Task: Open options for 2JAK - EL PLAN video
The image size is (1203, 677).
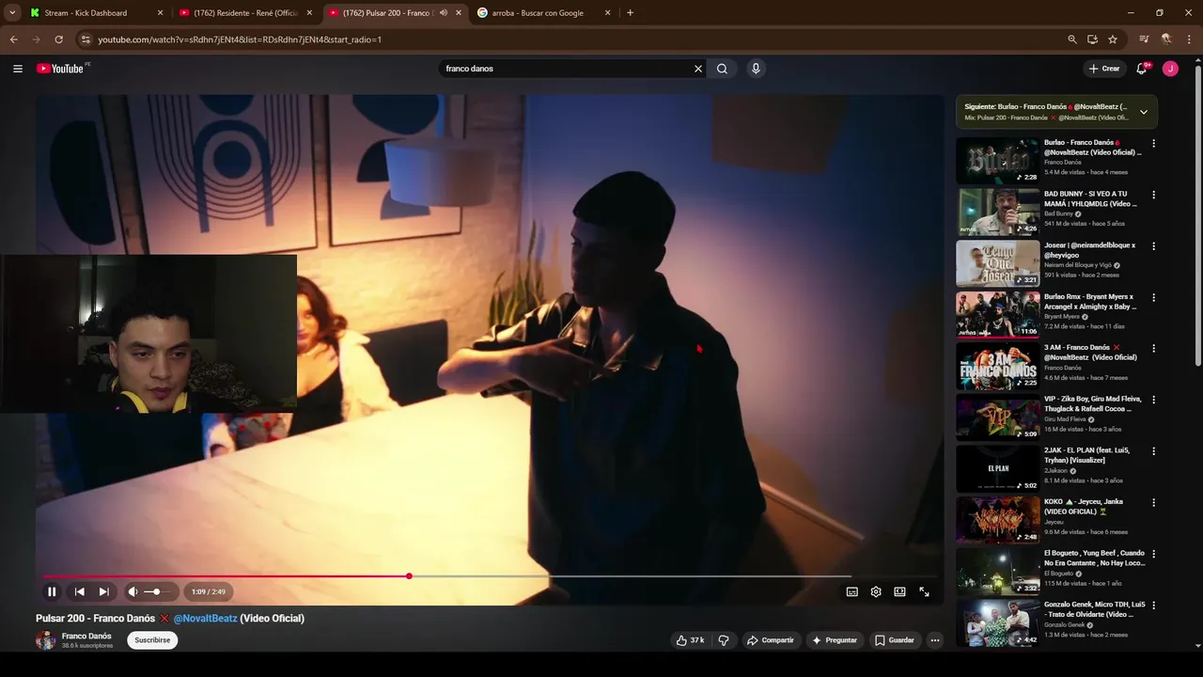Action: tap(1153, 451)
